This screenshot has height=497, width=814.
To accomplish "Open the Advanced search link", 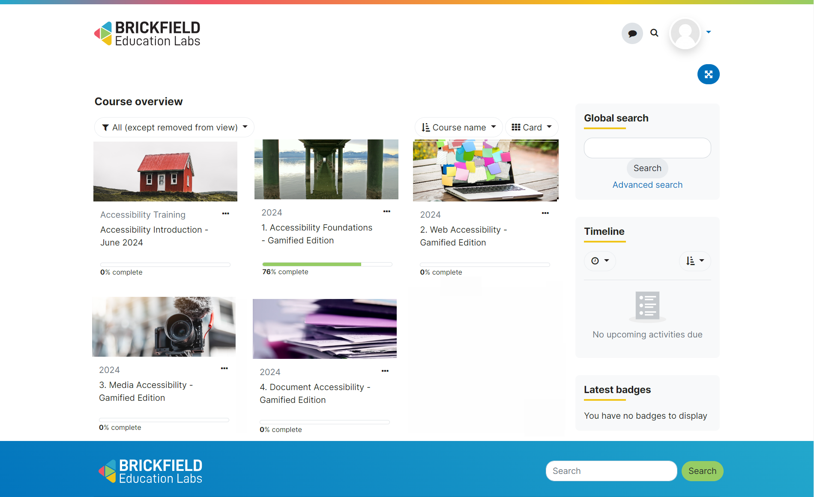I will point(647,185).
